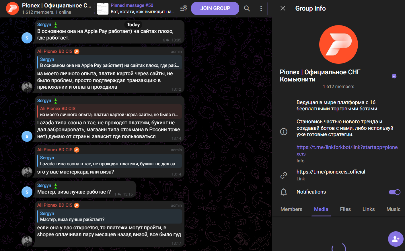Screen dimensions: 405x251
Task: Click the link chain icon in Group Info
Action: pos(284,175)
